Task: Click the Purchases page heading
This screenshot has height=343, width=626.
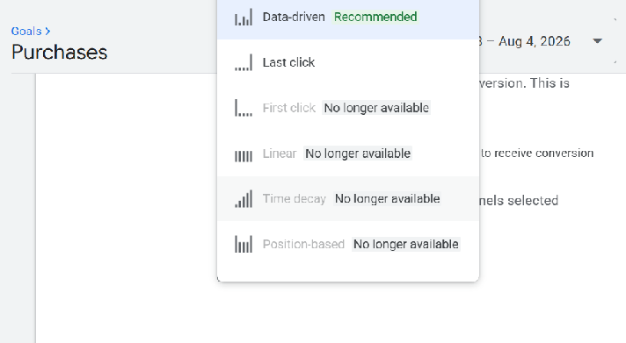Action: 60,52
